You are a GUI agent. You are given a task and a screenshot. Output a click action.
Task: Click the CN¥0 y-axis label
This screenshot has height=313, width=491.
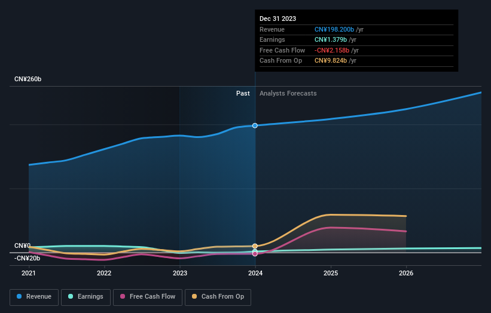pyautogui.click(x=22, y=246)
